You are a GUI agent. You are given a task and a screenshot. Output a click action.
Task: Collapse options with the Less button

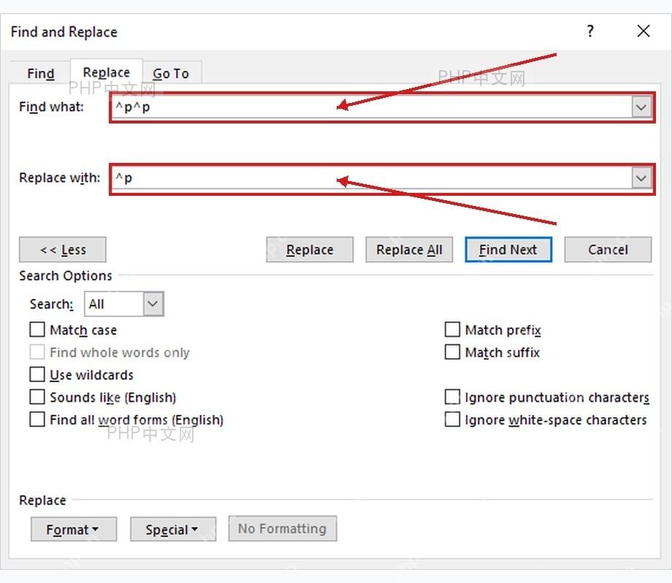pyautogui.click(x=63, y=249)
